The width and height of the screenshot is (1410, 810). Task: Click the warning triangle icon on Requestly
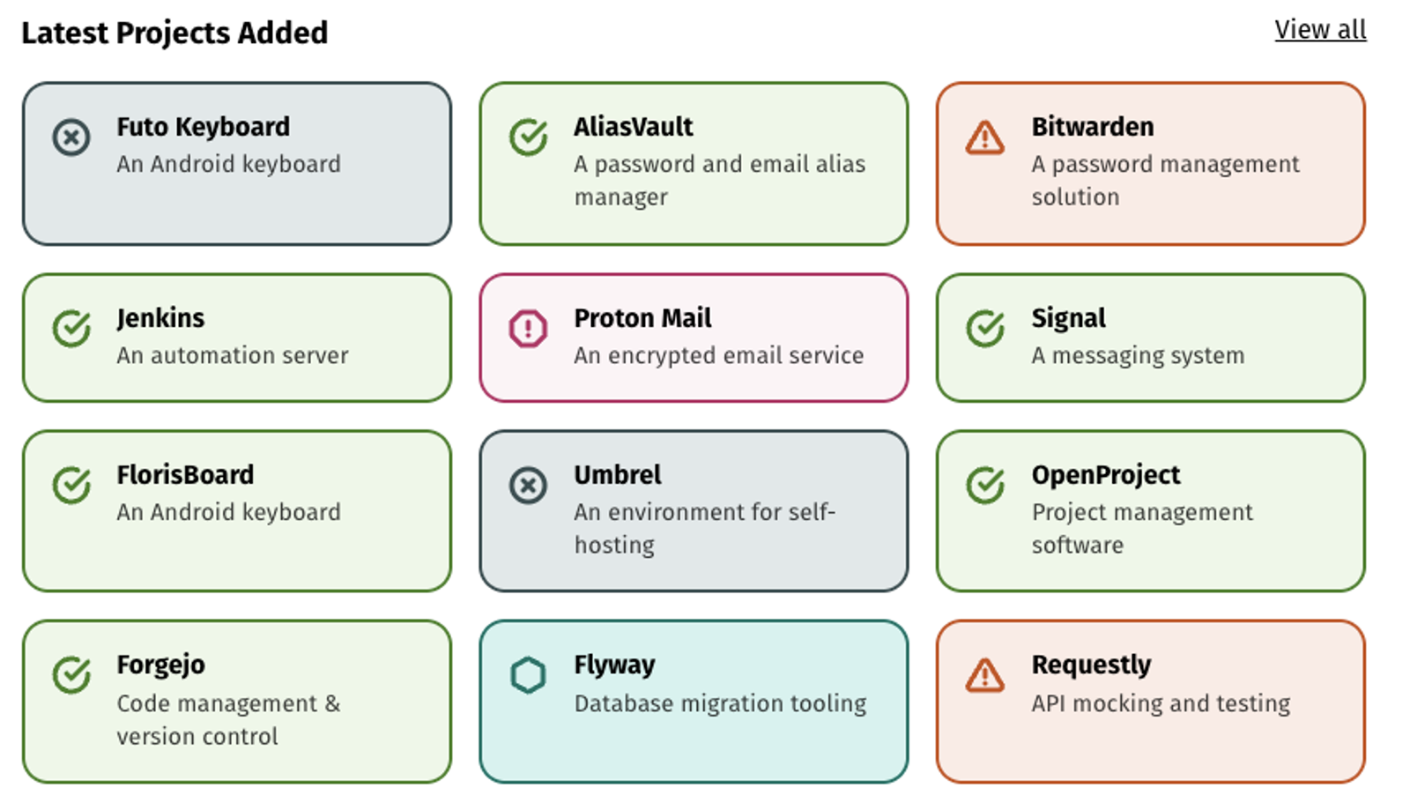point(985,675)
